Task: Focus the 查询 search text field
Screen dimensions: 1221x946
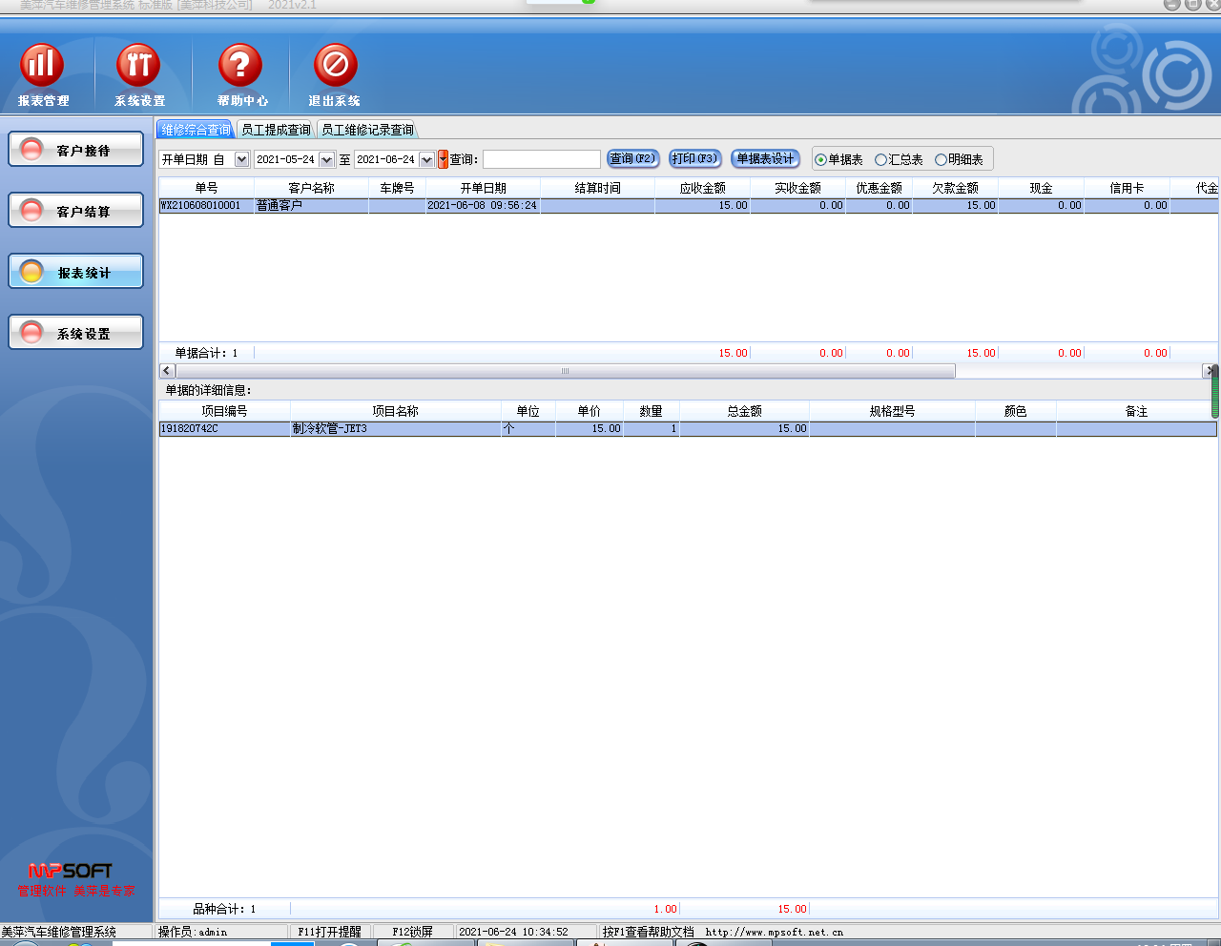Action: 542,159
